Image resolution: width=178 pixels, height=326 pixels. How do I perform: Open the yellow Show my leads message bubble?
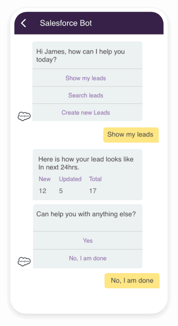click(x=131, y=135)
